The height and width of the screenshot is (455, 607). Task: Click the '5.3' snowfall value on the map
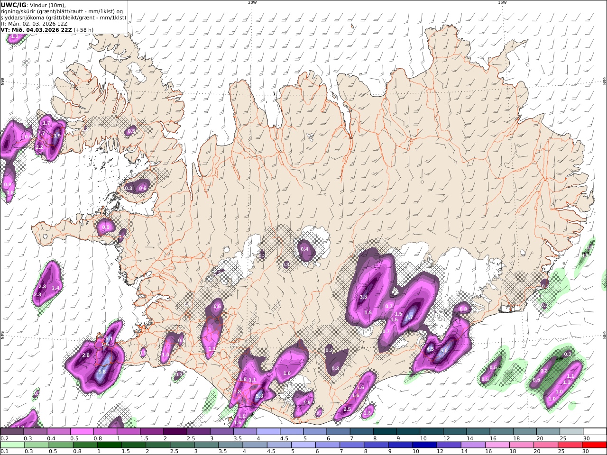point(259,396)
